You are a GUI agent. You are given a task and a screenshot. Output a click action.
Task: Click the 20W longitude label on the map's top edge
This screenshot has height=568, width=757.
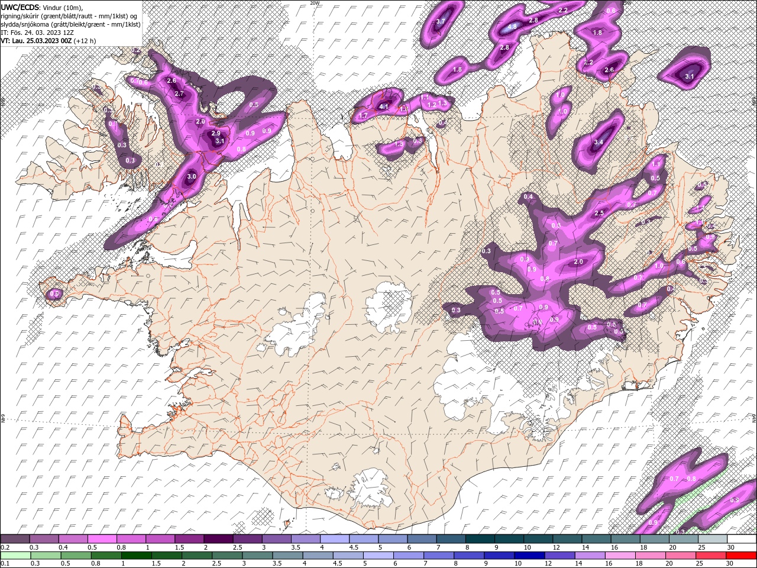click(315, 3)
